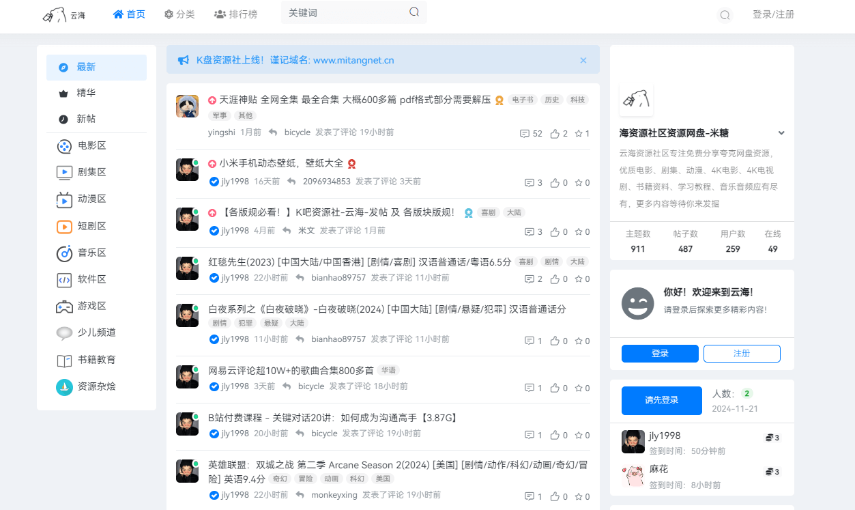Open the 少儿频道 speech bubble icon
This screenshot has width=855, height=510.
pyautogui.click(x=63, y=332)
